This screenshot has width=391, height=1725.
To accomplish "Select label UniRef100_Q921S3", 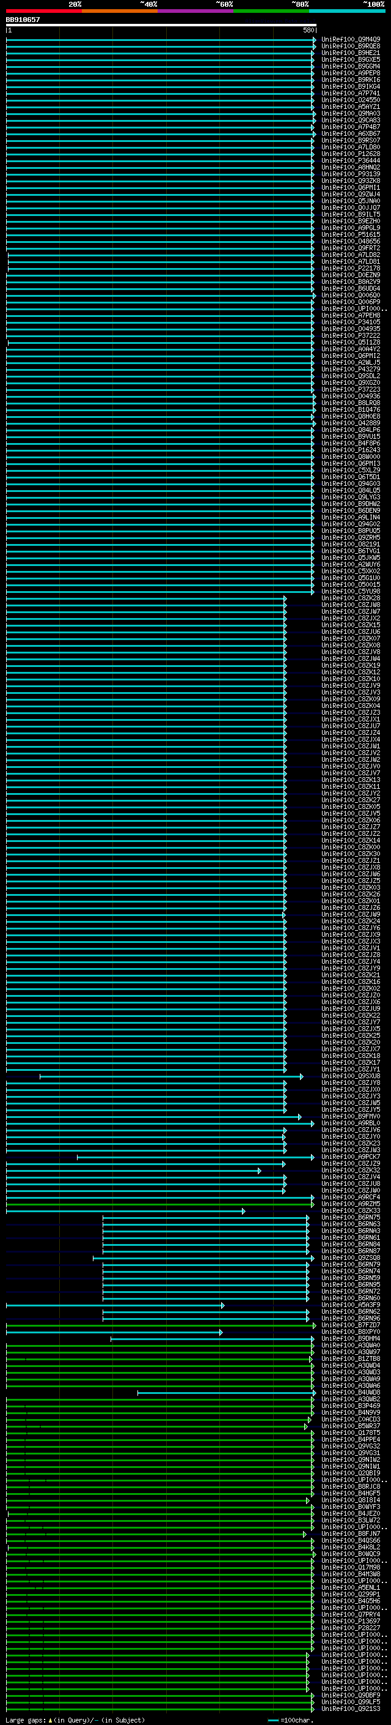I will pyautogui.click(x=351, y=1709).
